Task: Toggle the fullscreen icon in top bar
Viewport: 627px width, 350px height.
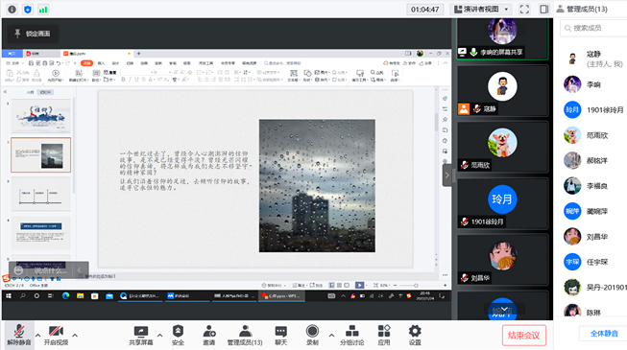Action: coord(524,10)
